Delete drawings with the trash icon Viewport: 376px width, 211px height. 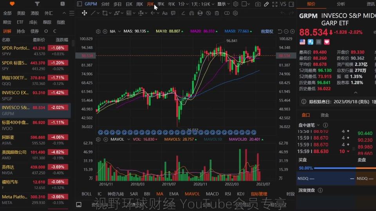click(217, 13)
